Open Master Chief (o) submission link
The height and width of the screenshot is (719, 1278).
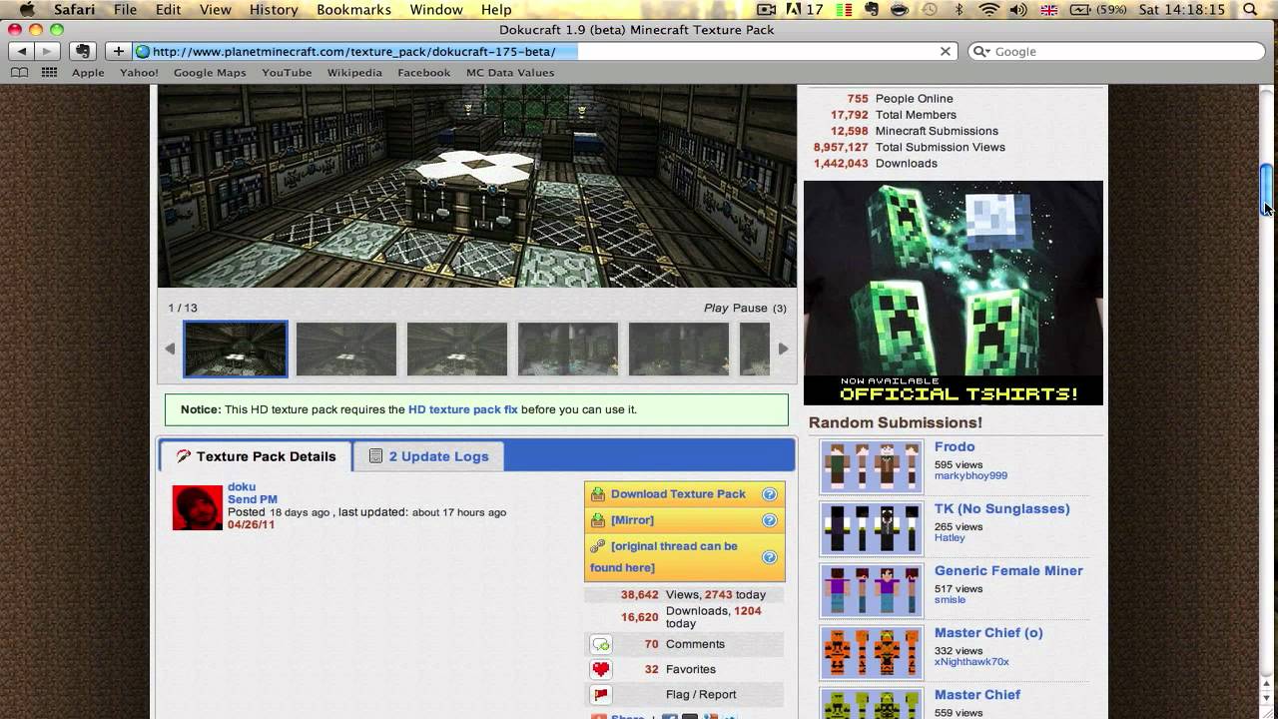pos(988,632)
